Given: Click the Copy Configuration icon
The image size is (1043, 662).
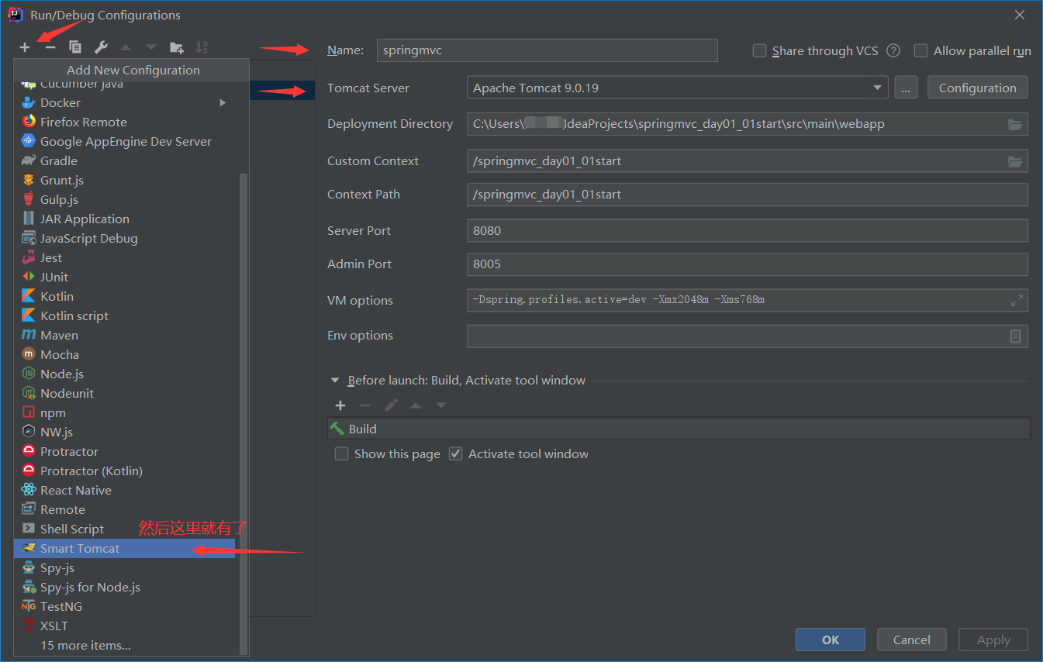Looking at the screenshot, I should click(x=75, y=47).
